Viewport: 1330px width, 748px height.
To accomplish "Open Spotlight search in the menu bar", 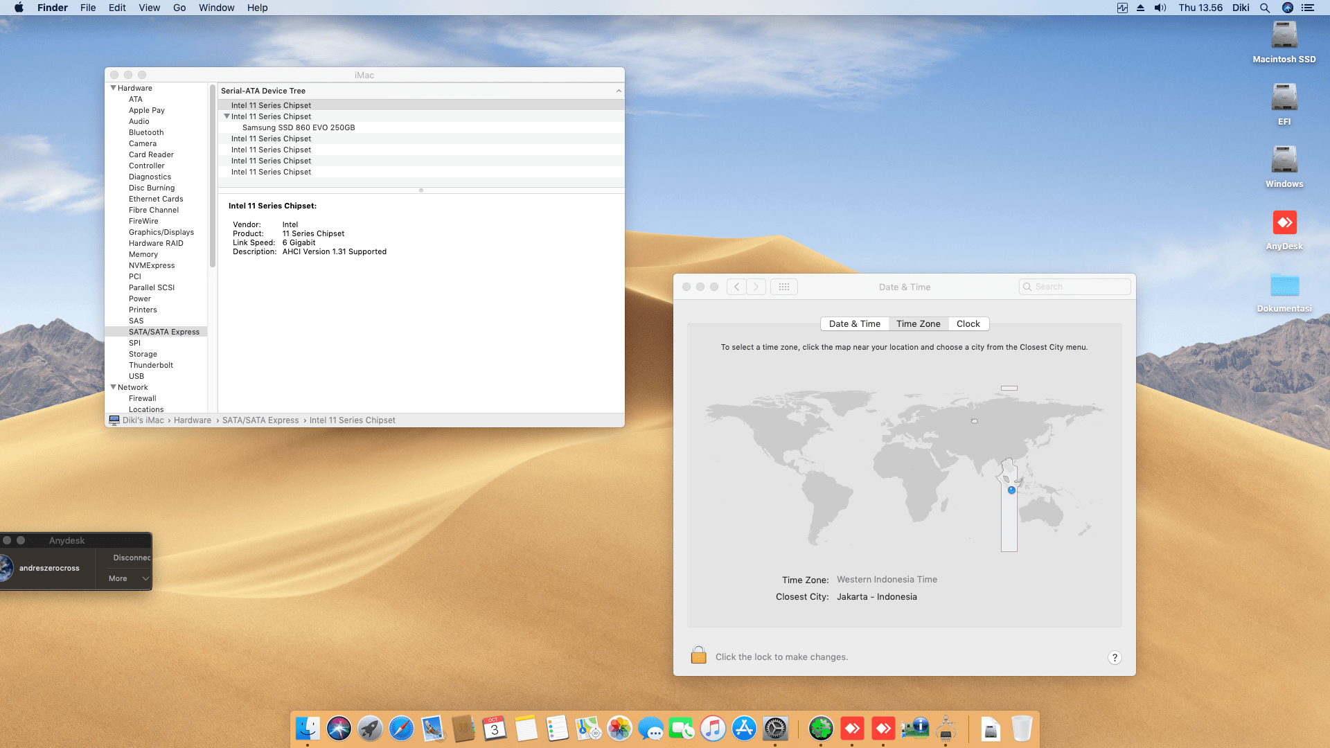I will [x=1264, y=8].
